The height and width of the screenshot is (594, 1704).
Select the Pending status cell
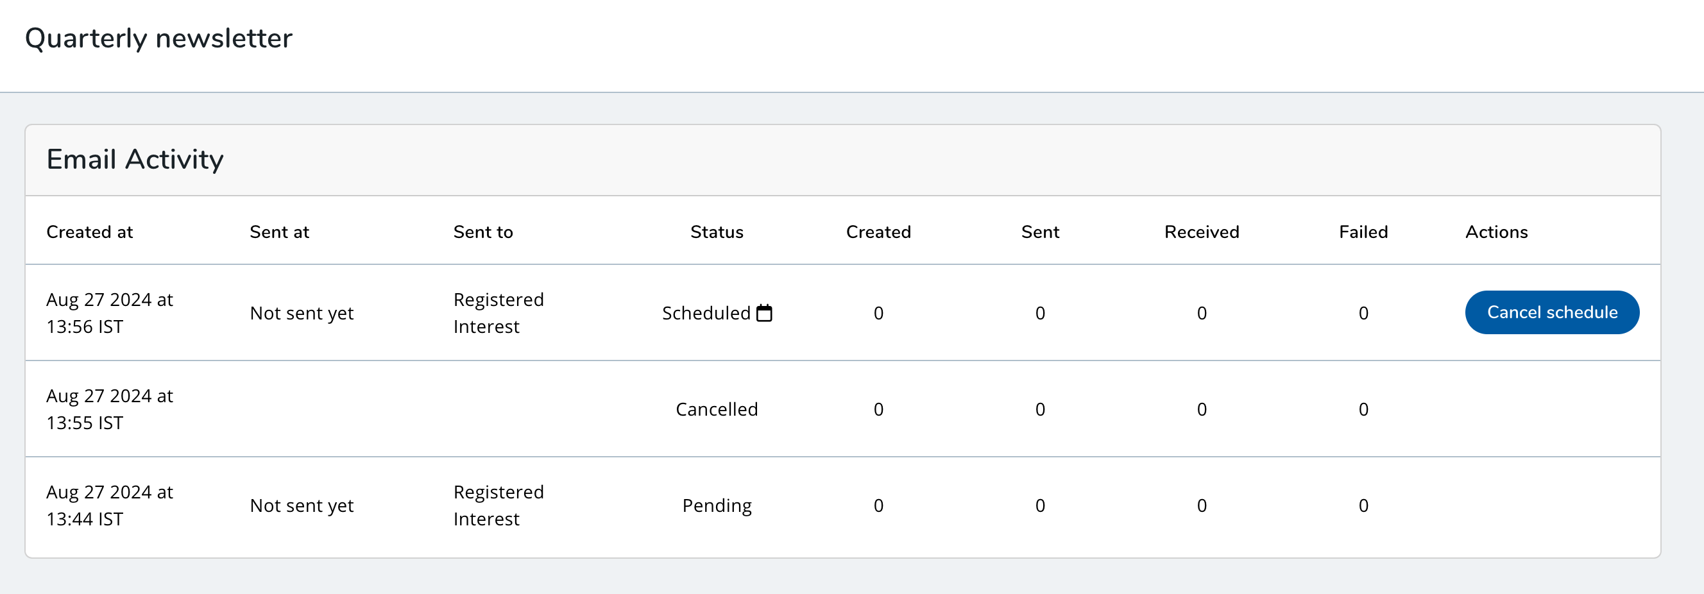point(717,505)
